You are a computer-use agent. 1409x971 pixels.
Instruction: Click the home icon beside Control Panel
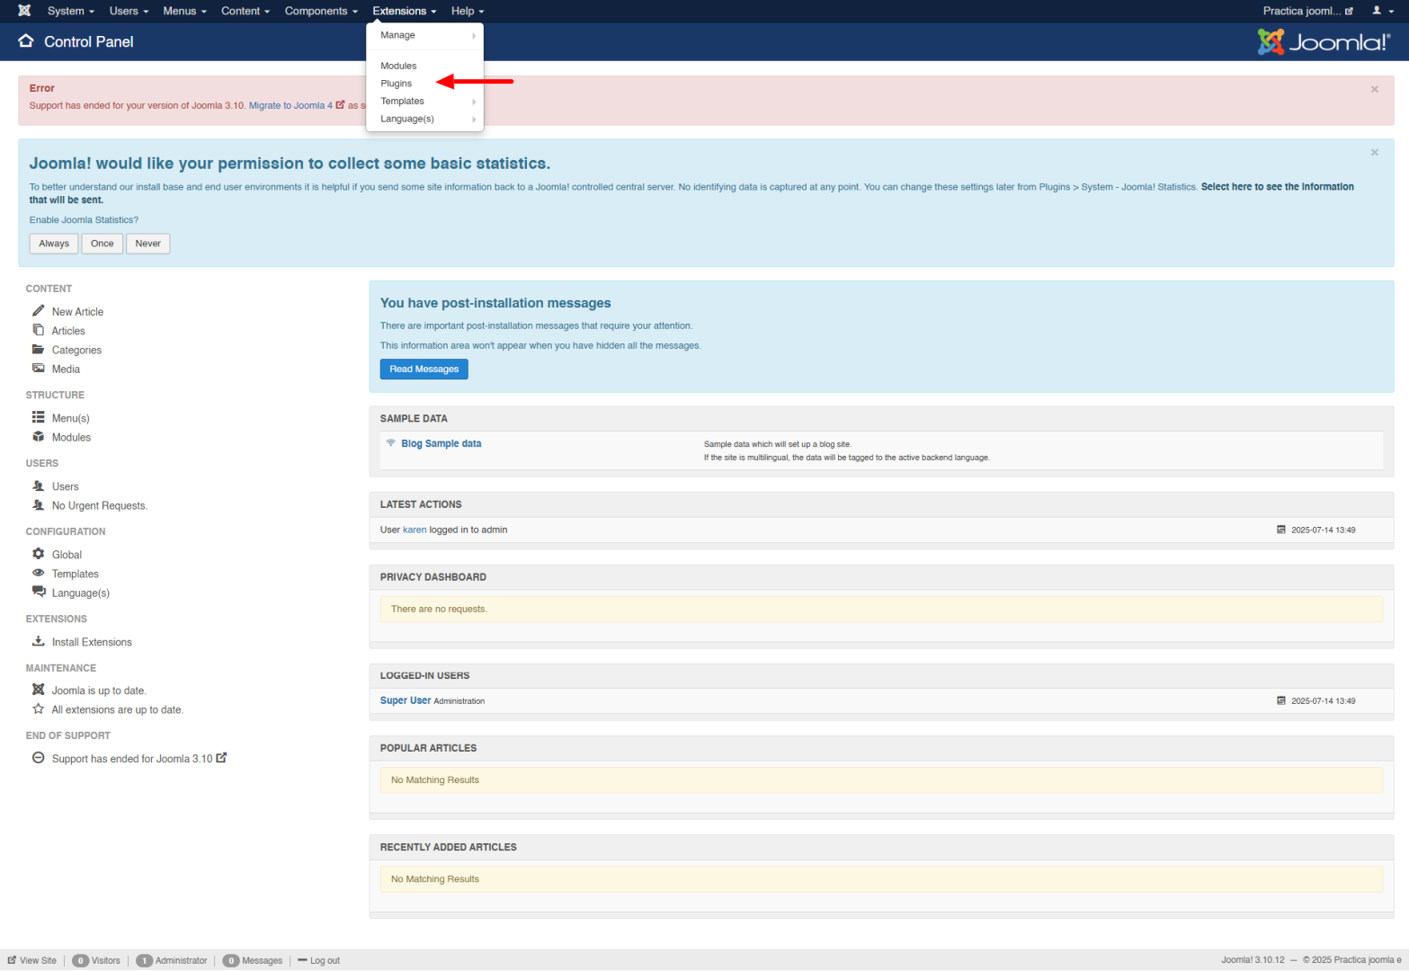[26, 41]
